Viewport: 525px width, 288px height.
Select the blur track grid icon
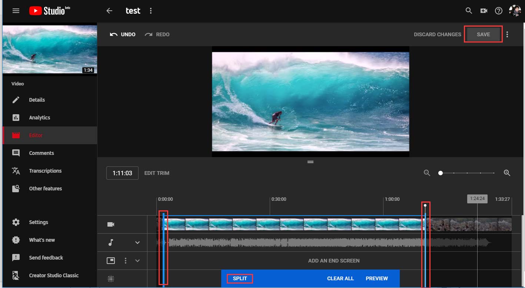(x=110, y=278)
